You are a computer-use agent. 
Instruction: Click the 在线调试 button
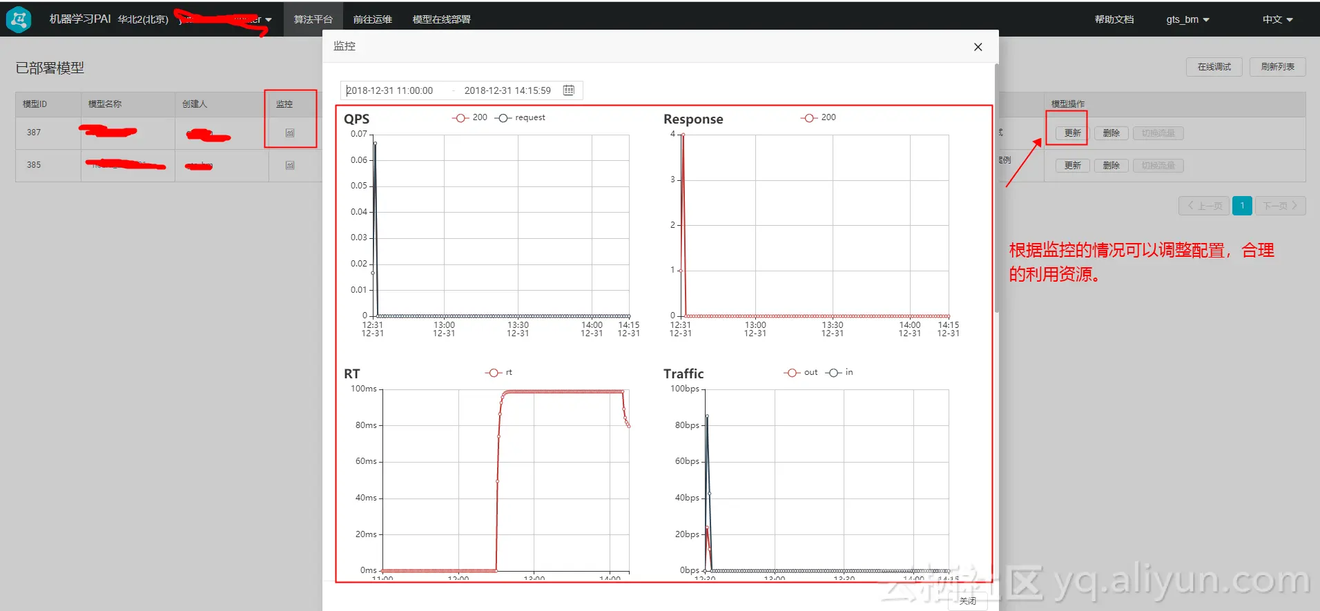pos(1214,67)
